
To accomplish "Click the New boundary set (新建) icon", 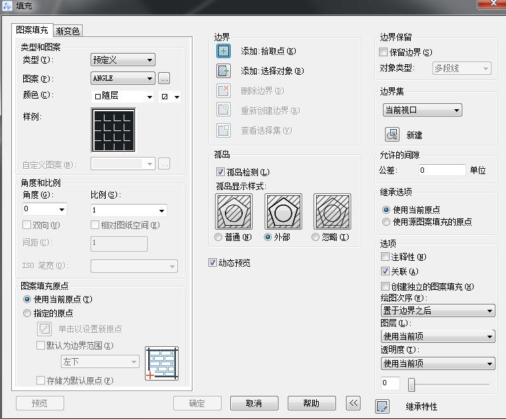I will (x=392, y=134).
